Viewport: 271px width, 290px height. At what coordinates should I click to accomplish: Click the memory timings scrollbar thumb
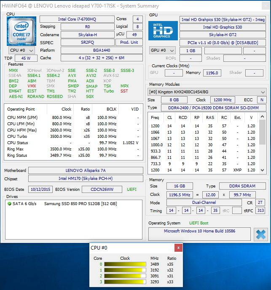pos(262,132)
